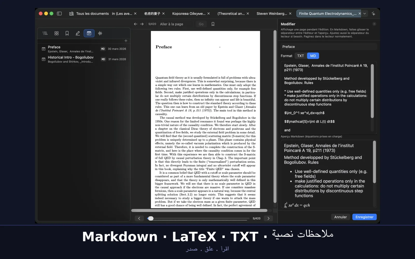Choose TXT format
The height and width of the screenshot is (259, 415).
click(x=301, y=56)
